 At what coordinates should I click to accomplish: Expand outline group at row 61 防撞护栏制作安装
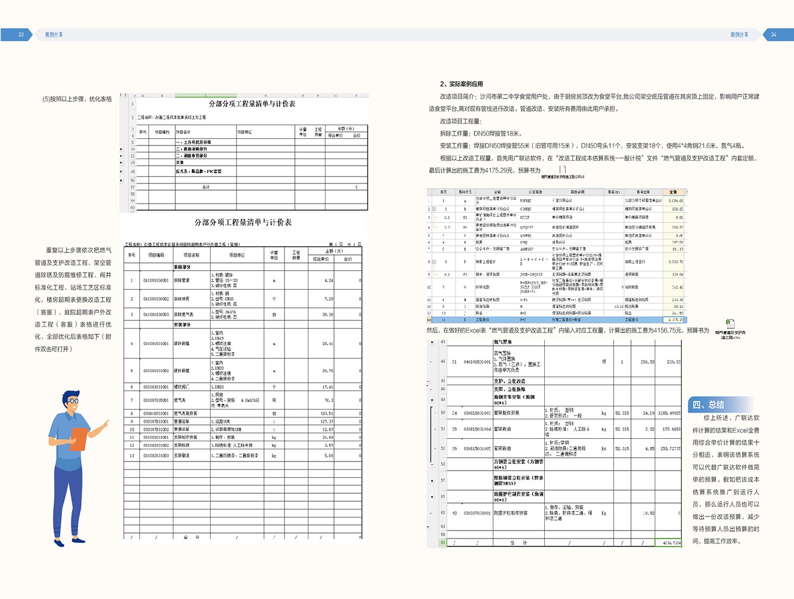[x=432, y=497]
